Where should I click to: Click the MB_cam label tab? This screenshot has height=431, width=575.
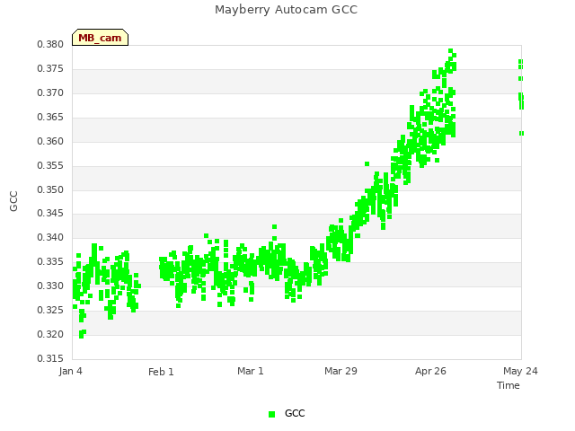click(x=100, y=38)
